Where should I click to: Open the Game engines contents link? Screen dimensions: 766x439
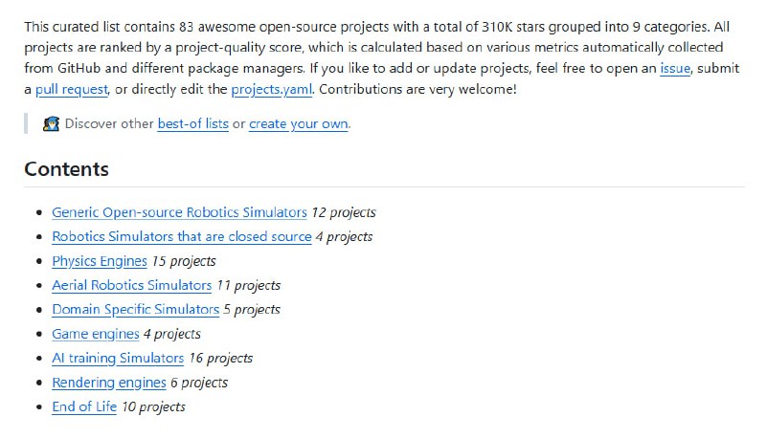point(96,334)
